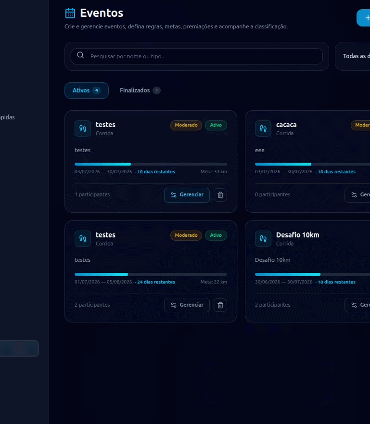Click Gerenciar on the cacaca event

357,195
